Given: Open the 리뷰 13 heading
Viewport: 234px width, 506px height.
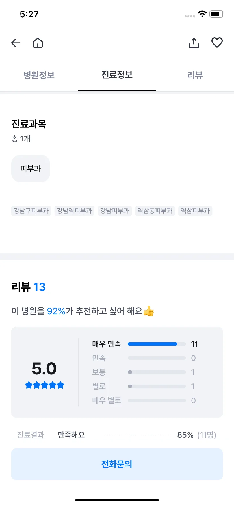Looking at the screenshot, I should (x=29, y=287).
